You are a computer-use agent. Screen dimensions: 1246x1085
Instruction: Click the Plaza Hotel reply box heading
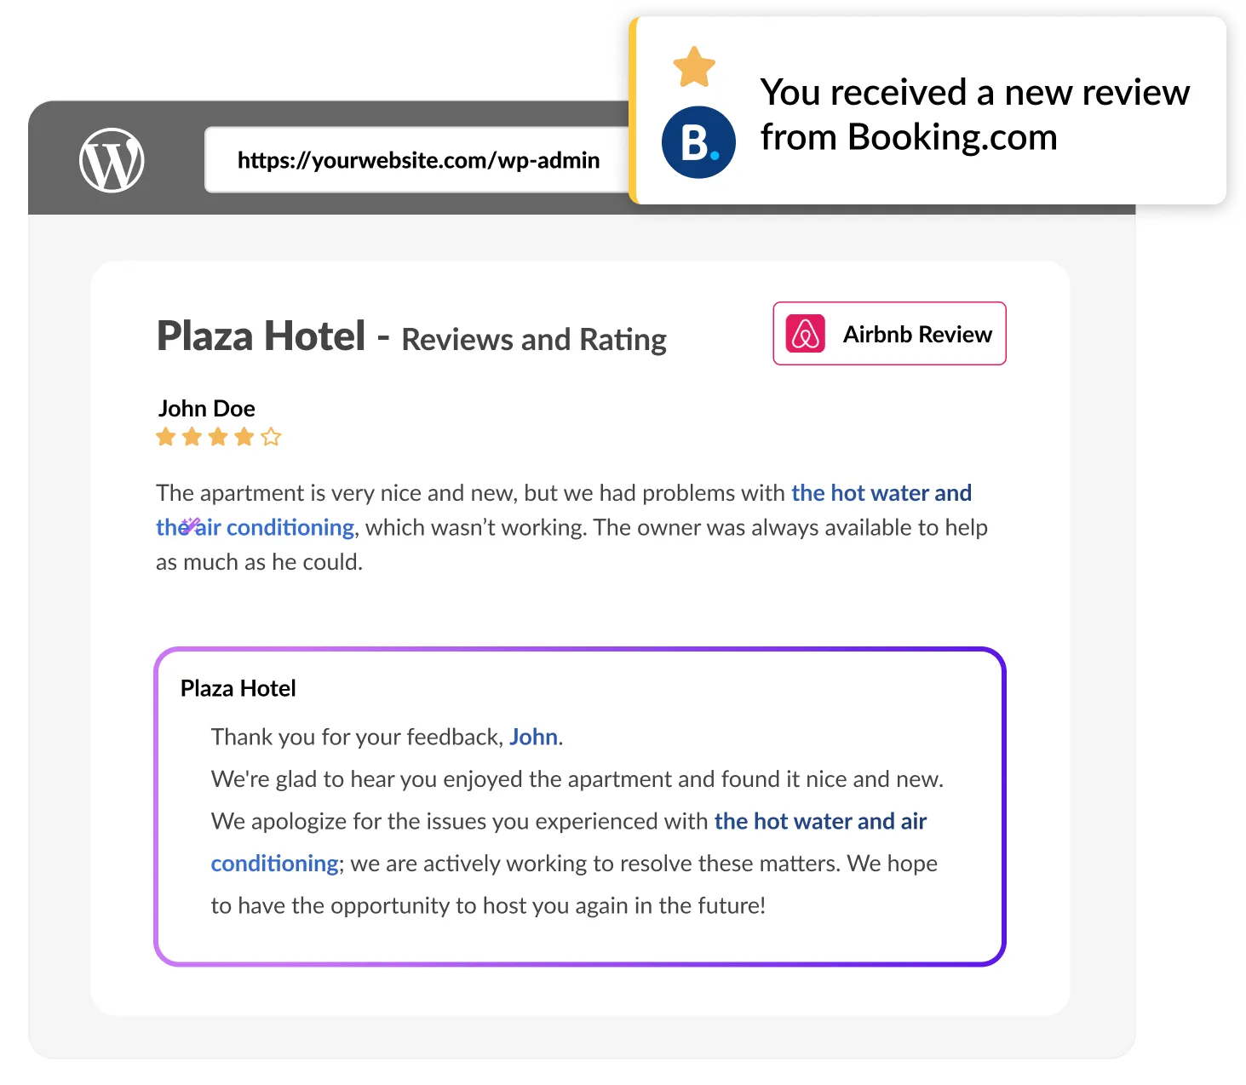point(238,688)
